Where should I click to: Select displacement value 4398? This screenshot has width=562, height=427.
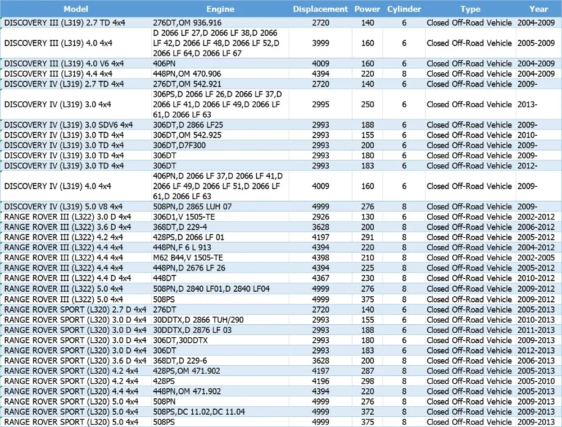click(320, 258)
